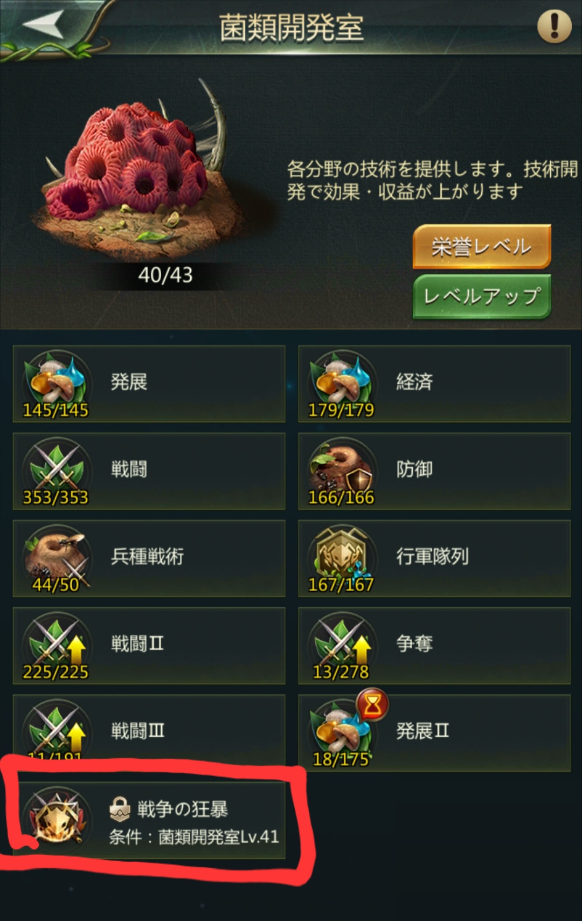This screenshot has height=921, width=582.
Task: Open the 経済 mushroom icon
Action: click(341, 380)
